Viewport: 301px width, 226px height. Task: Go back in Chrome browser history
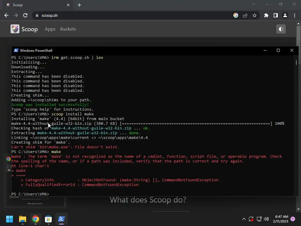[x=6, y=15]
